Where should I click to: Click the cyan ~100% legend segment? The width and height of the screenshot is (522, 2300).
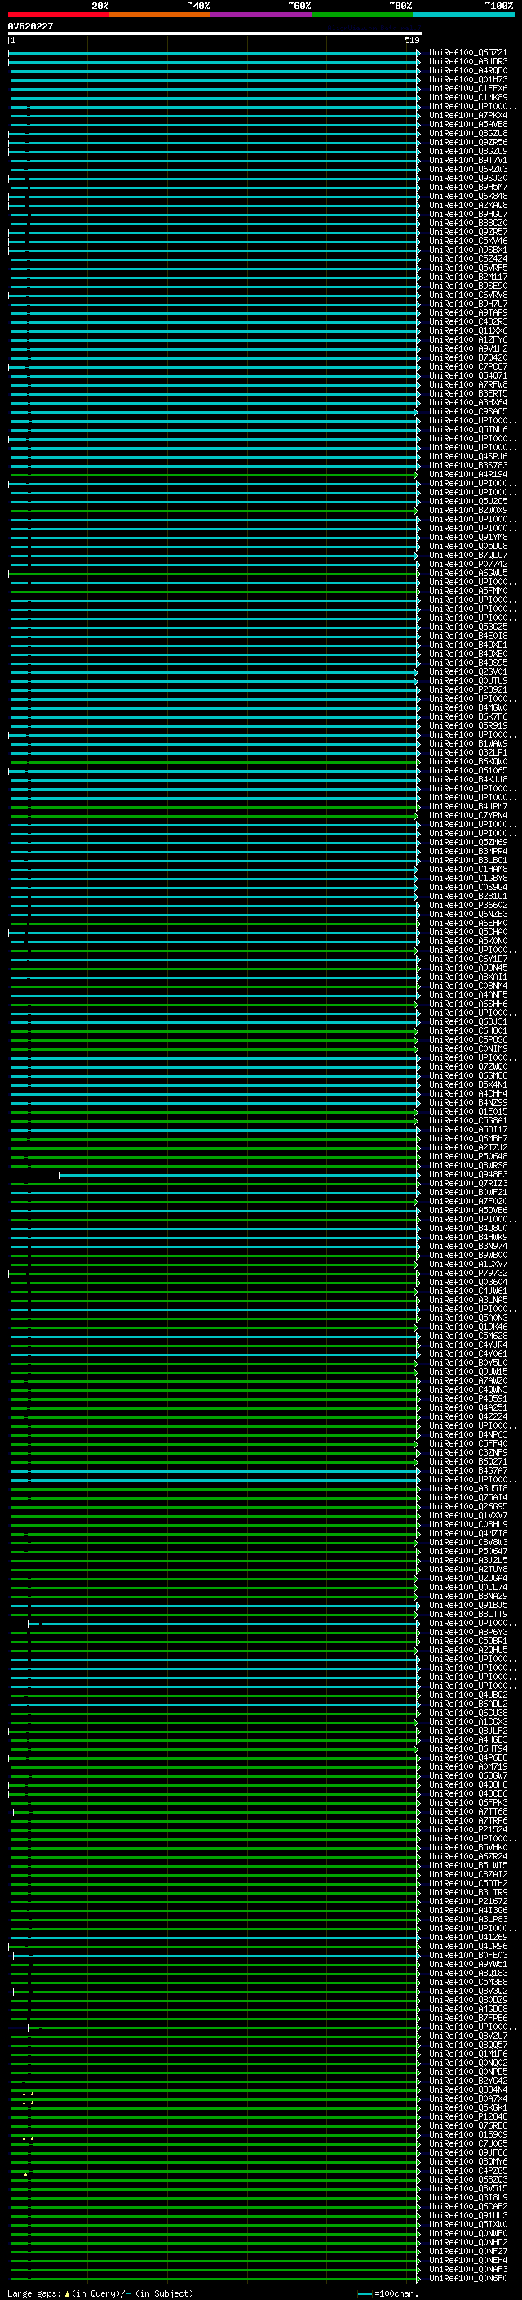[x=463, y=15]
